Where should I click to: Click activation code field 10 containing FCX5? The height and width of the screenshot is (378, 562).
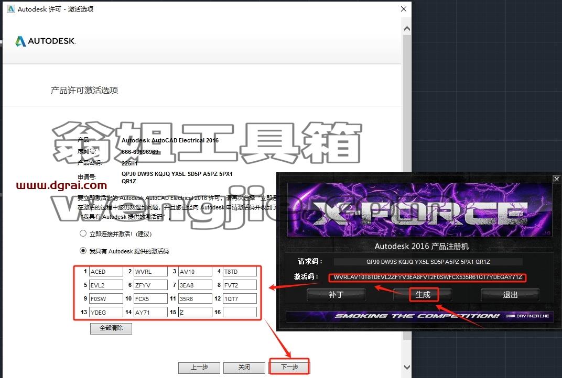coord(150,298)
